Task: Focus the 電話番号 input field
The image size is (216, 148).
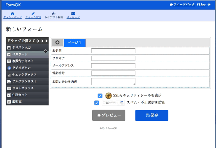Action: point(113,73)
